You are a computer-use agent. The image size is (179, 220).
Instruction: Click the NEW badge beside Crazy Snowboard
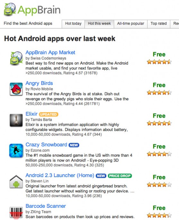click(x=74, y=145)
